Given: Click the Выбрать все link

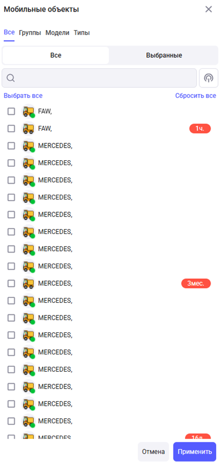Looking at the screenshot, I should tap(23, 96).
